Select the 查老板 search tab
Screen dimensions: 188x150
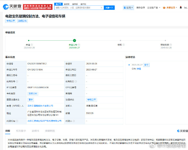tap(67, 4)
